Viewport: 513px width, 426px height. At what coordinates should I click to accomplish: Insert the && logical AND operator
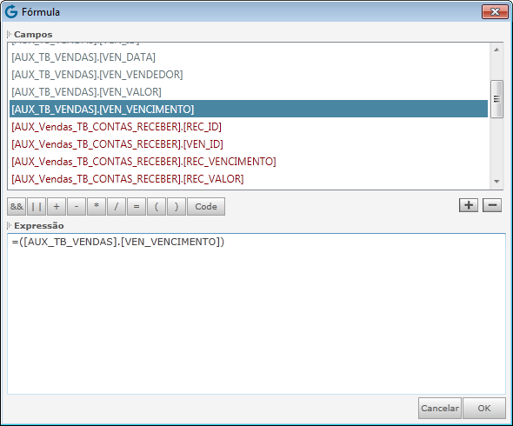(17, 206)
